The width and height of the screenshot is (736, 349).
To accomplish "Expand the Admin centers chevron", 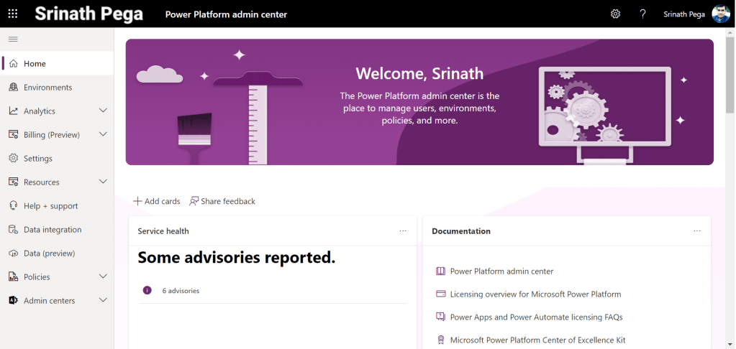I will pyautogui.click(x=103, y=300).
